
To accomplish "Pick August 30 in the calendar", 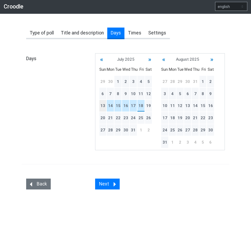I will coord(211,130).
